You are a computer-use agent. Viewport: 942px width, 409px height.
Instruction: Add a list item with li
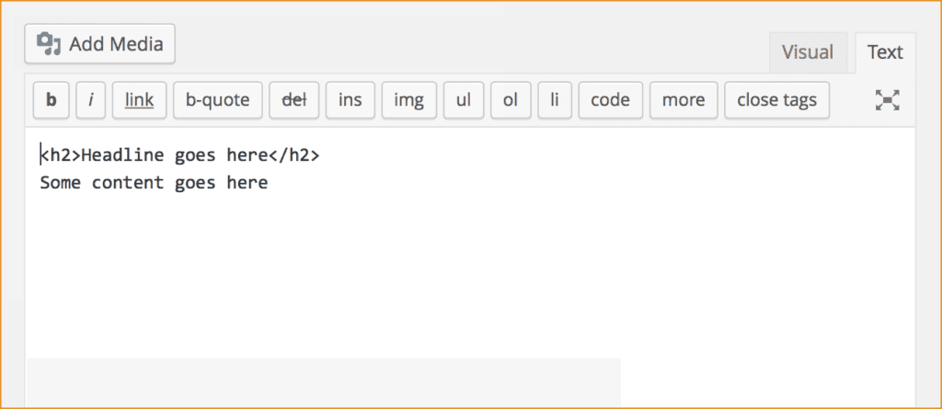[x=555, y=99]
